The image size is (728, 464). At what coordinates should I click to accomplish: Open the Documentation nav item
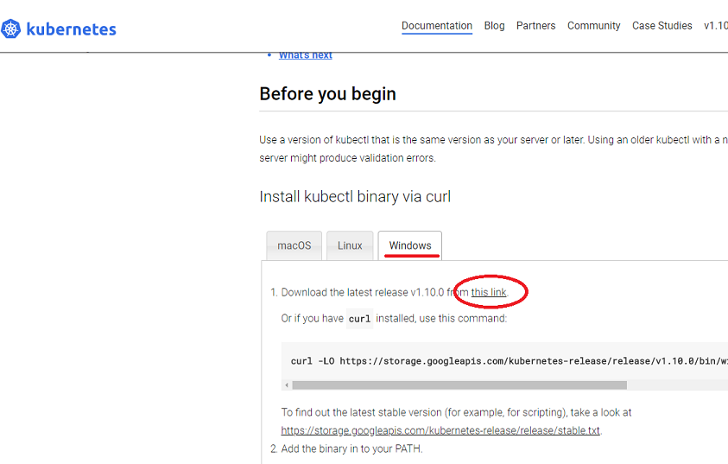click(x=437, y=26)
